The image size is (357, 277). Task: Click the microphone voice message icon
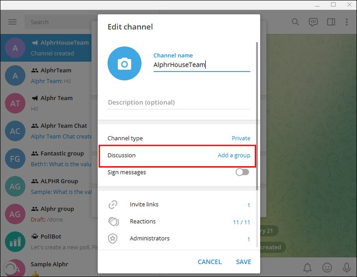[x=346, y=267]
